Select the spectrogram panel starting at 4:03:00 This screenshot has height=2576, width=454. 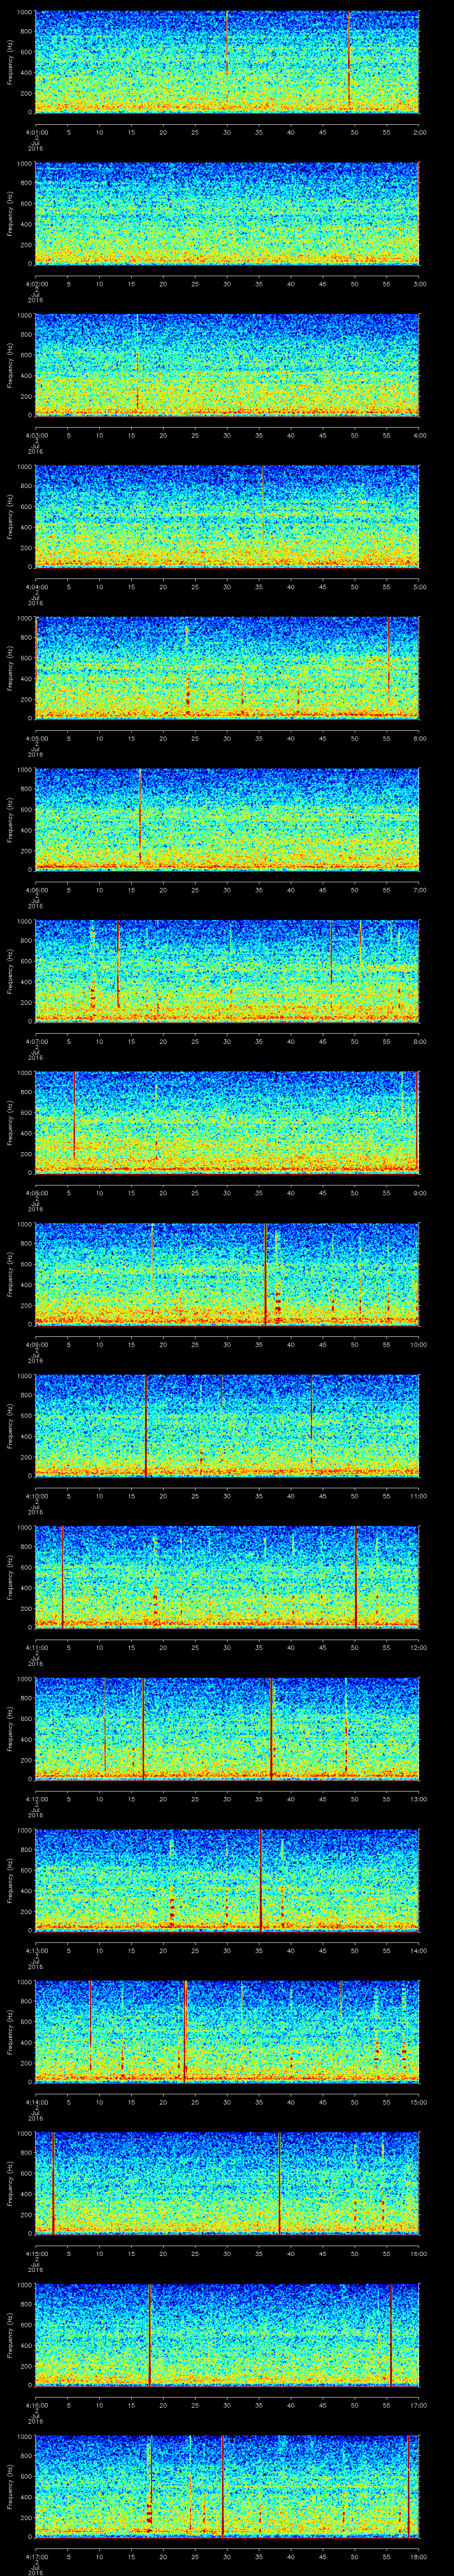click(227, 364)
